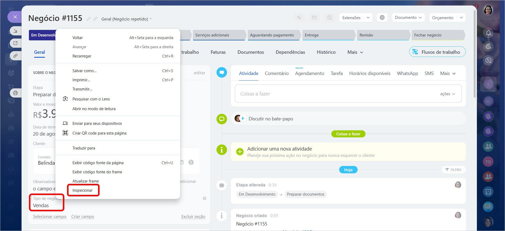505x231 pixels.
Task: Click the Criar campo link
Action: [x=83, y=217]
